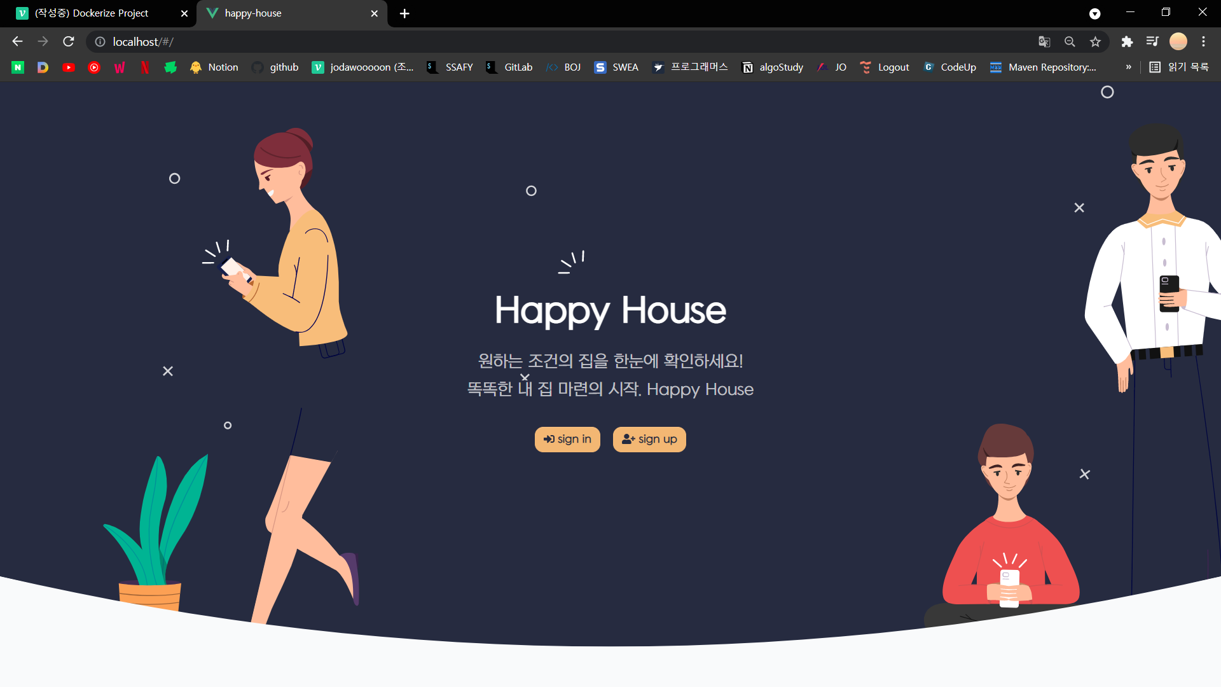The width and height of the screenshot is (1221, 687).
Task: Open Google Translate icon in the address bar
Action: pos(1044,41)
